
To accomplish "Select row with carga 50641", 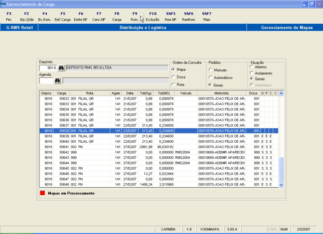I will (x=159, y=147).
